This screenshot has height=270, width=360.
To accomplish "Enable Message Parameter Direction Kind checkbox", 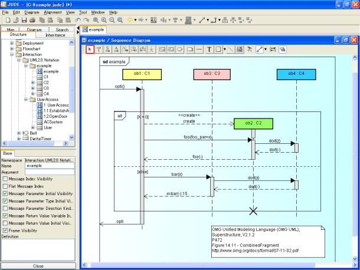I will [x=5, y=208].
